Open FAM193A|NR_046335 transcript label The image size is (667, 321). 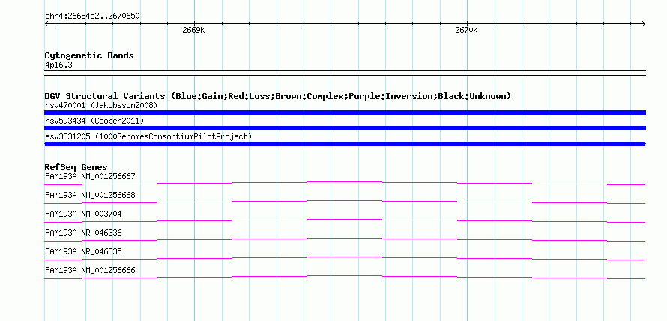coord(83,251)
